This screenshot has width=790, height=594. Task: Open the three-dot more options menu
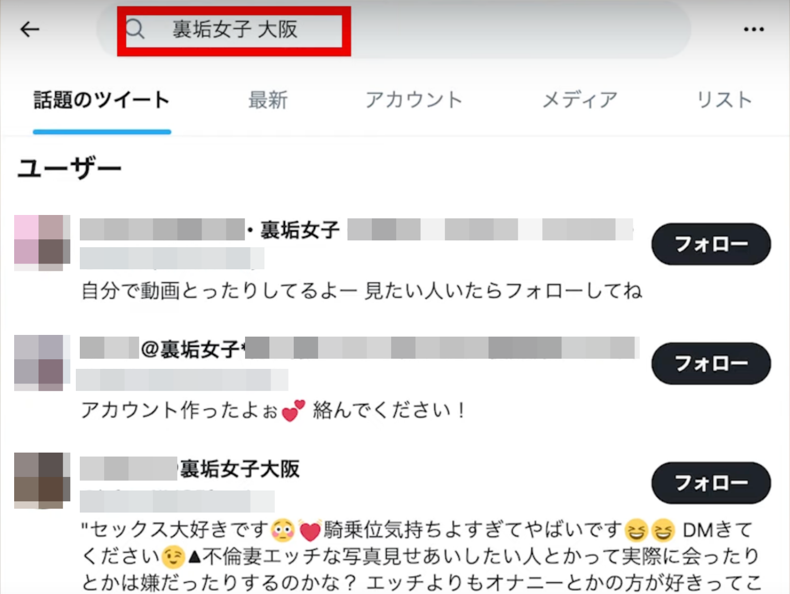[753, 29]
